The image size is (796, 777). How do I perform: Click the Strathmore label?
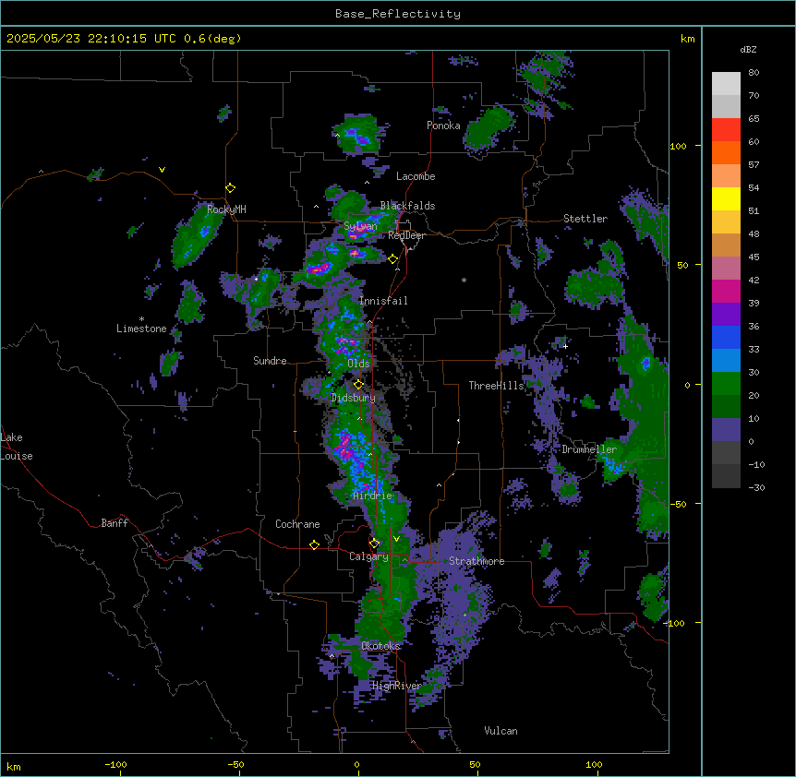pyautogui.click(x=476, y=561)
